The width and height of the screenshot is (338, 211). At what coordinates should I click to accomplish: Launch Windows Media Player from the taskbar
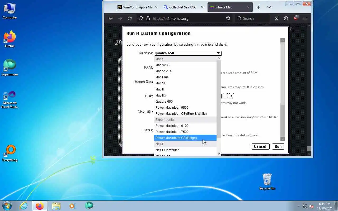pyautogui.click(x=72, y=206)
